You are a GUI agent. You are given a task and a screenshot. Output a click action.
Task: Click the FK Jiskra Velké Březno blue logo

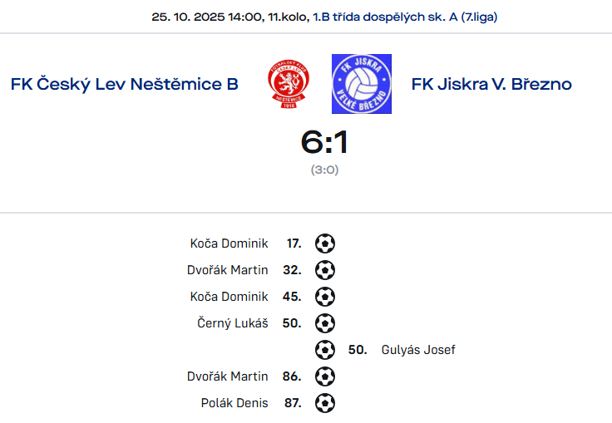[362, 84]
